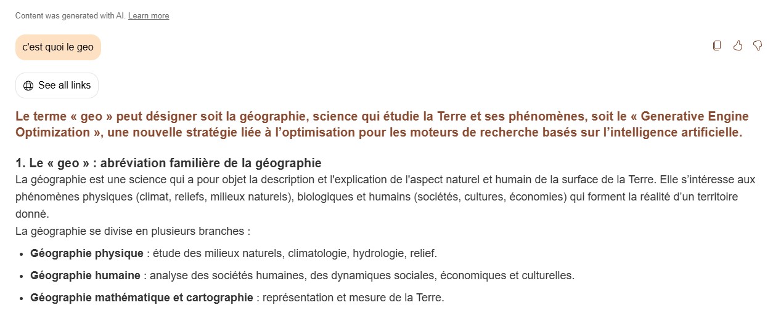The width and height of the screenshot is (781, 313).
Task: Click the bold term "Géographie humaine"
Action: tap(86, 275)
